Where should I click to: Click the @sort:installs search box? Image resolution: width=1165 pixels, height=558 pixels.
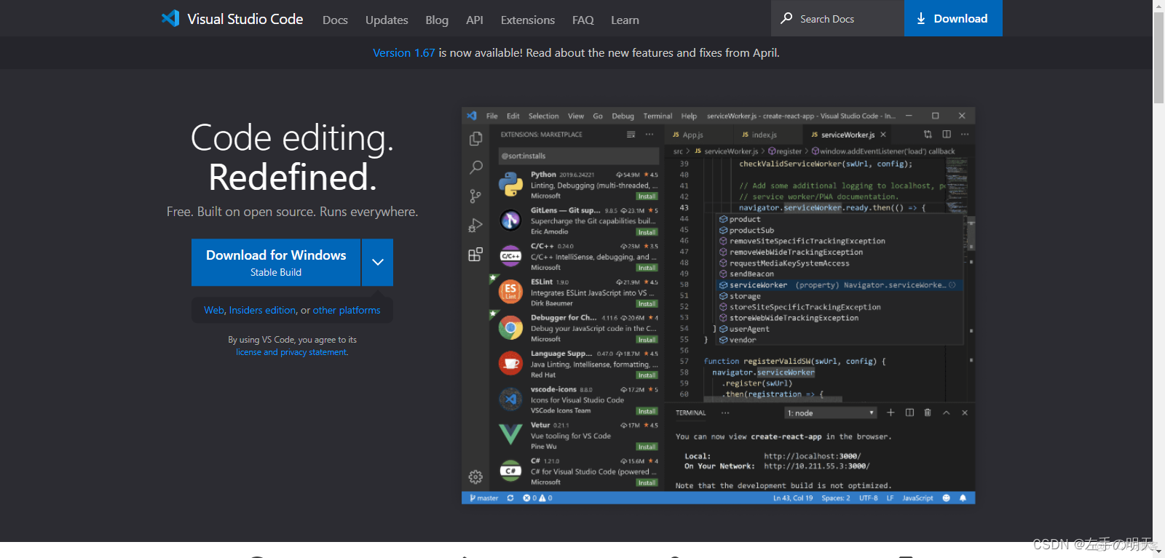[x=579, y=156]
